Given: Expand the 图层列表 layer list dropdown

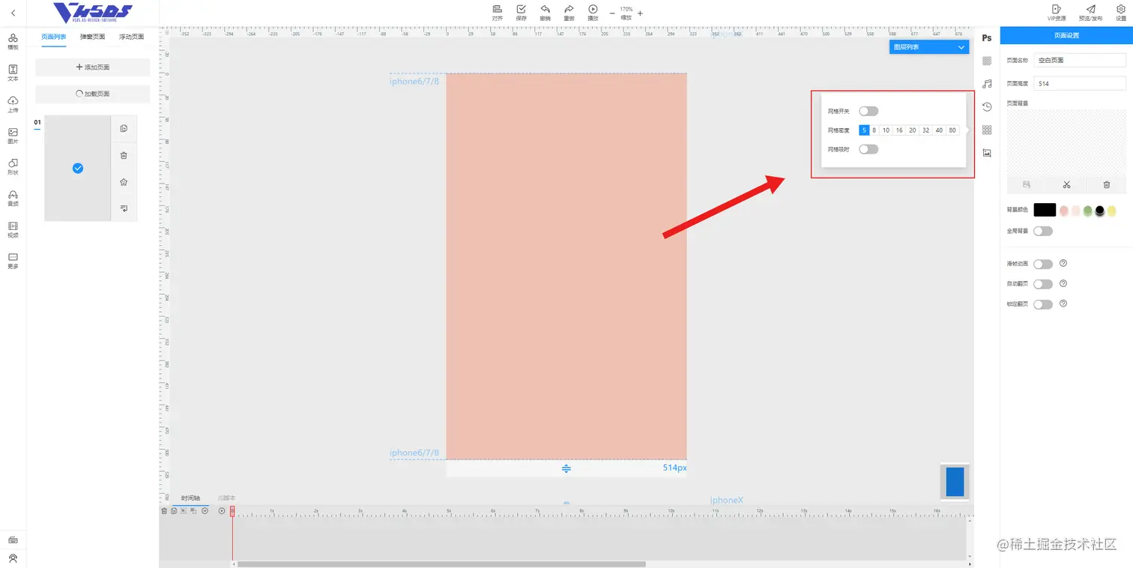Looking at the screenshot, I should tap(928, 46).
